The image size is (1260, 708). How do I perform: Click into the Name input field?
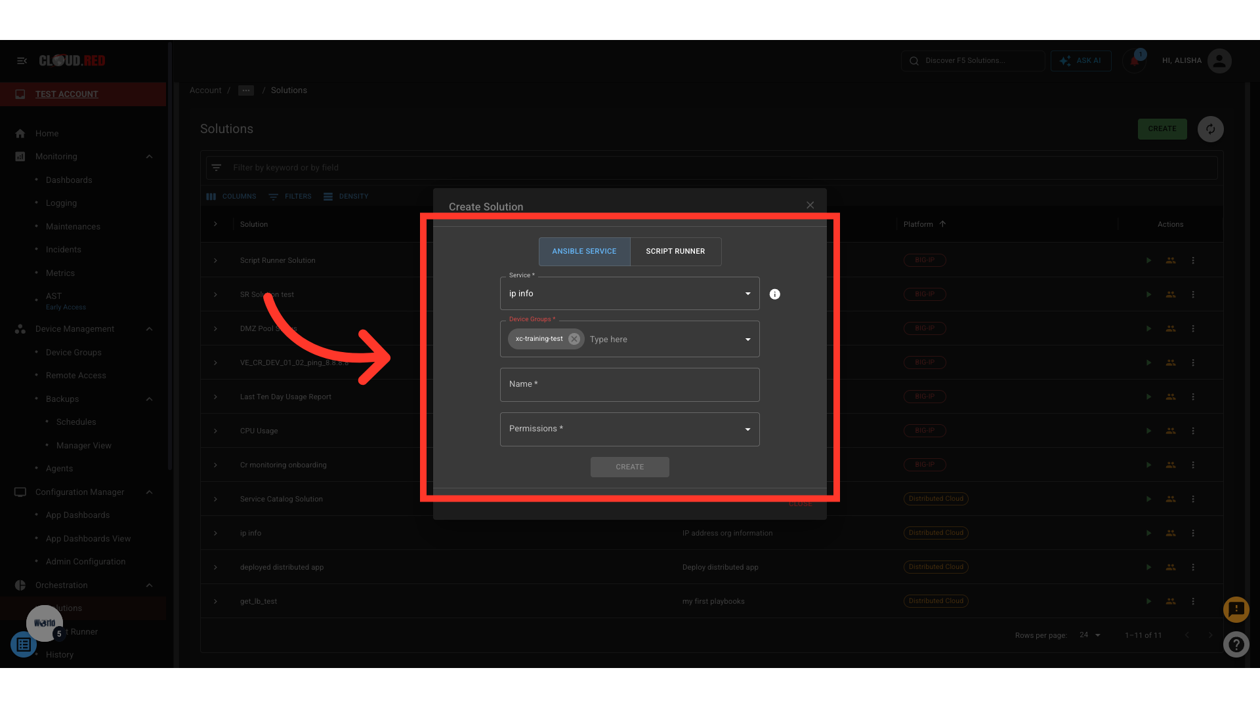click(629, 385)
